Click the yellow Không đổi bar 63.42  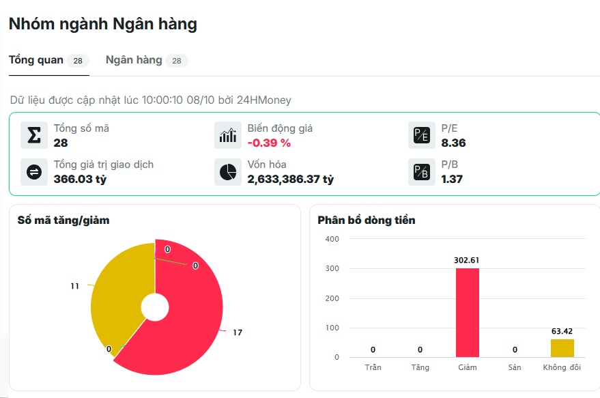coord(562,348)
